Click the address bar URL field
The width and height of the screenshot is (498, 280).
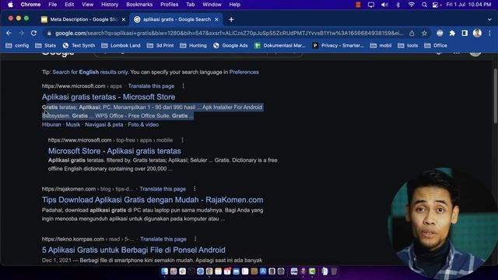point(229,33)
